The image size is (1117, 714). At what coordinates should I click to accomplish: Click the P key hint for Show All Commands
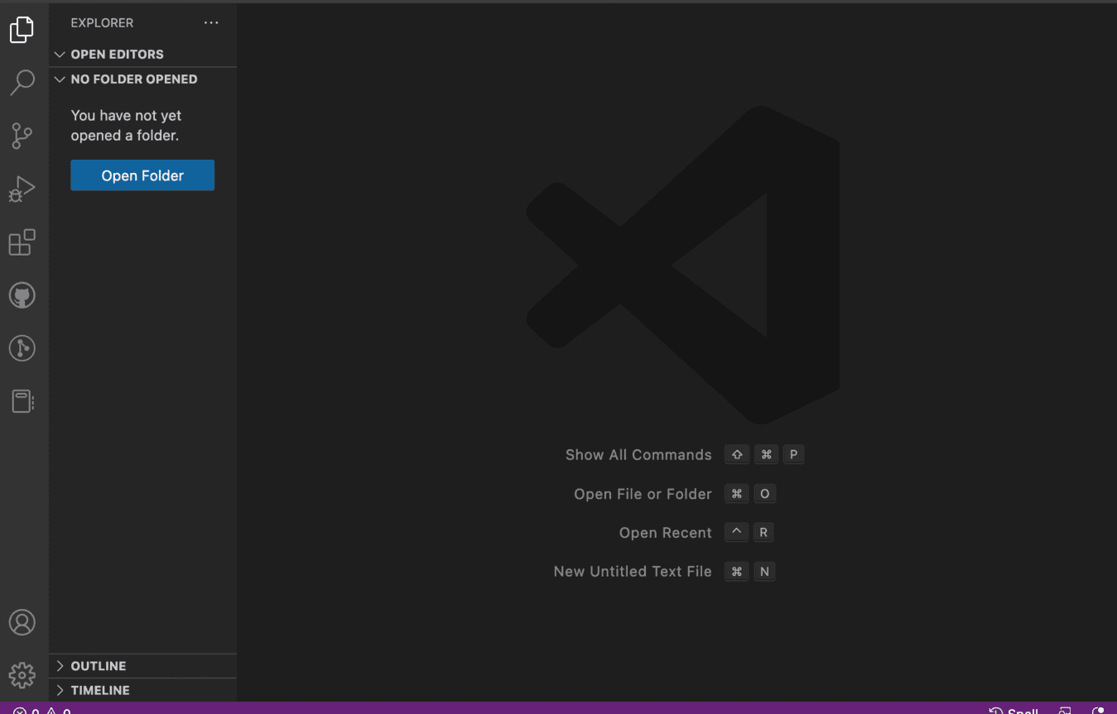tap(793, 455)
